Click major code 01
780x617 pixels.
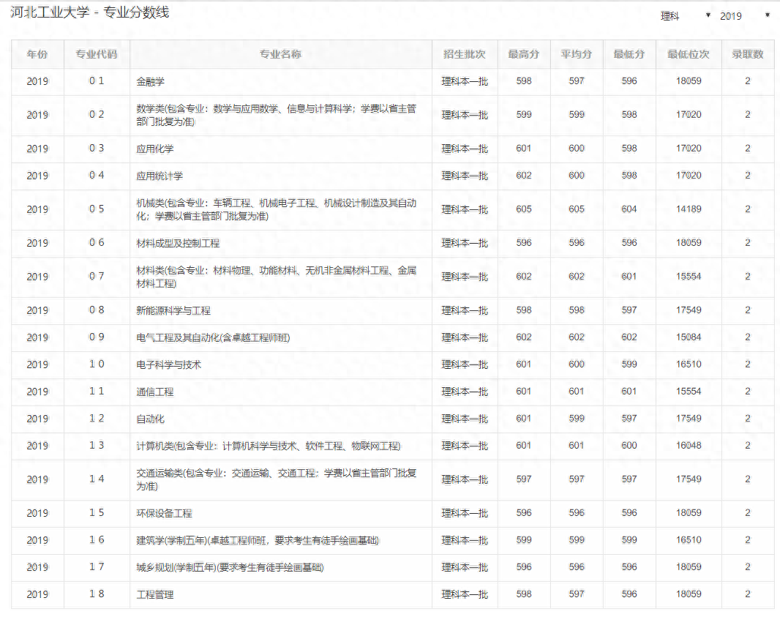(x=97, y=81)
